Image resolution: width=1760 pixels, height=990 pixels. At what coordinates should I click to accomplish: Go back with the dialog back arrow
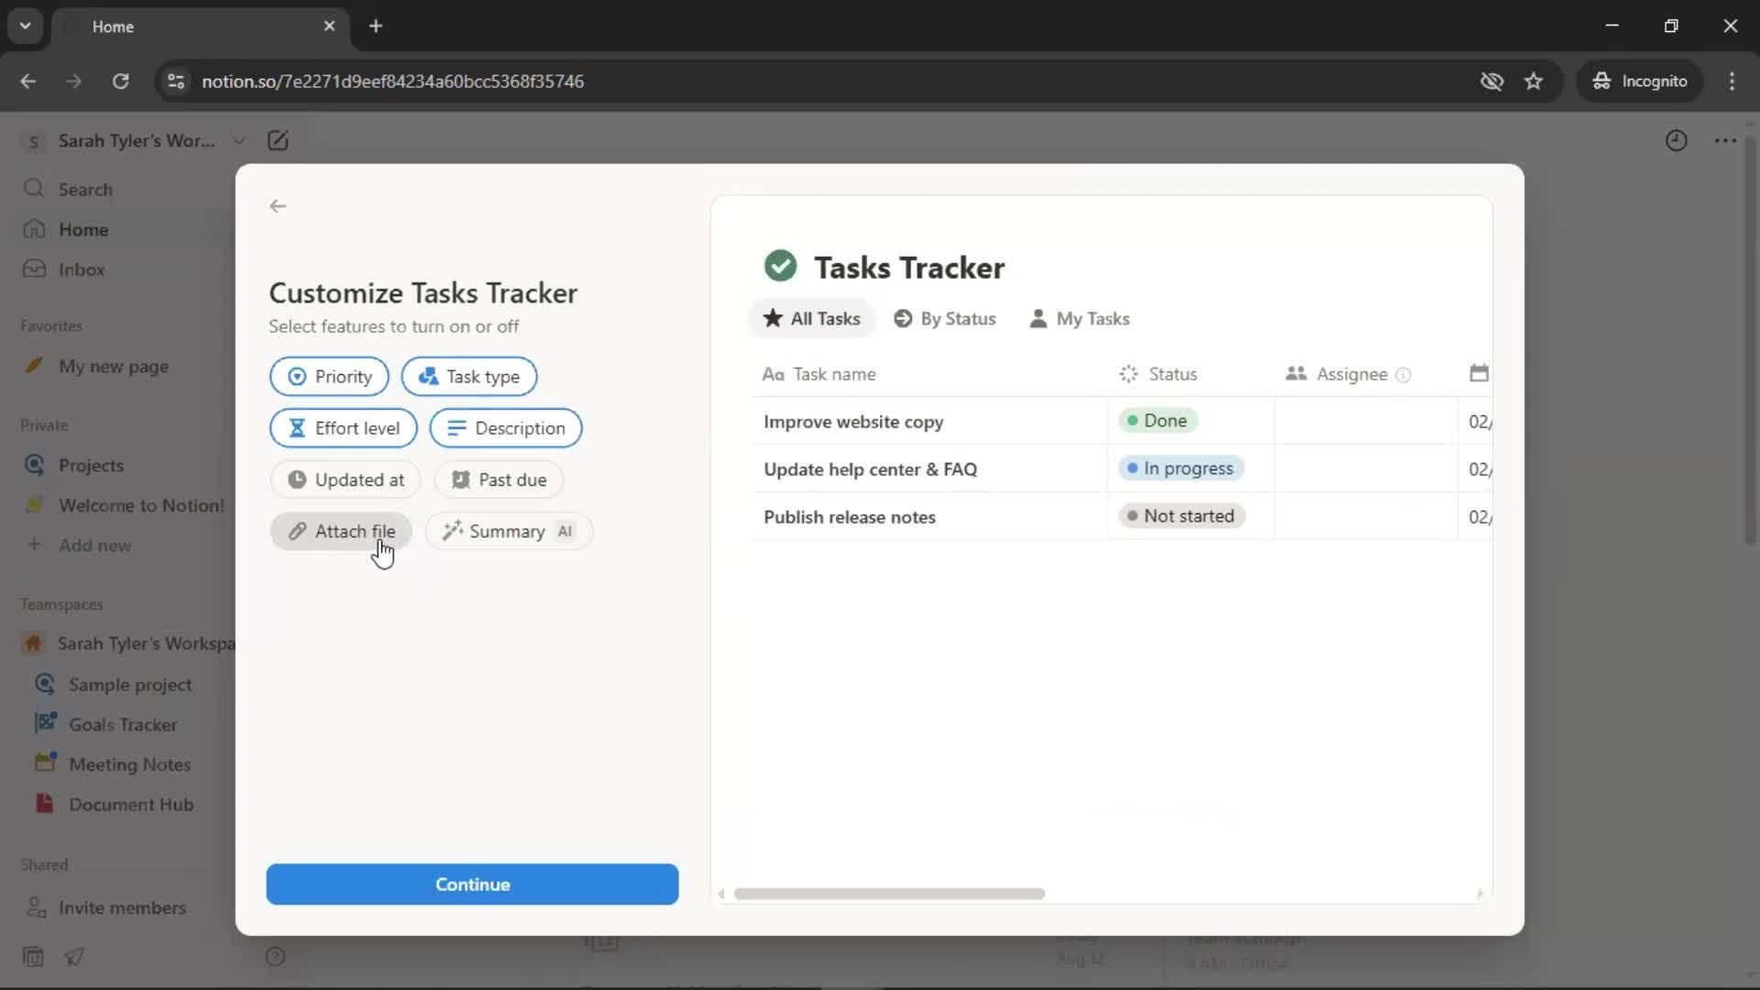click(x=278, y=206)
